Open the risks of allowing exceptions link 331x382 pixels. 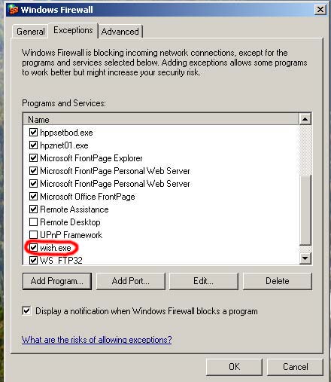coord(96,340)
